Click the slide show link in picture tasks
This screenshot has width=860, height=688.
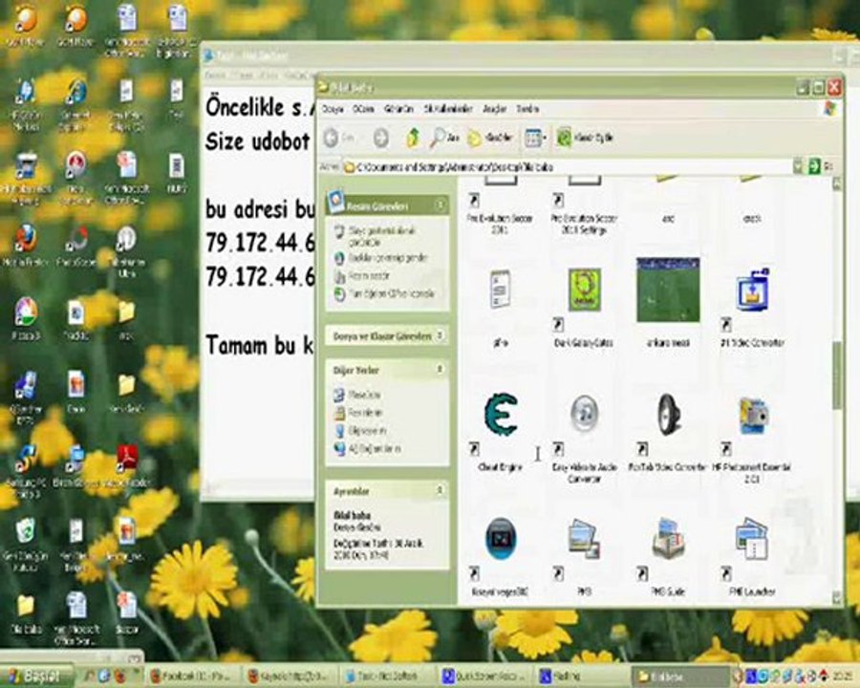[x=381, y=236]
